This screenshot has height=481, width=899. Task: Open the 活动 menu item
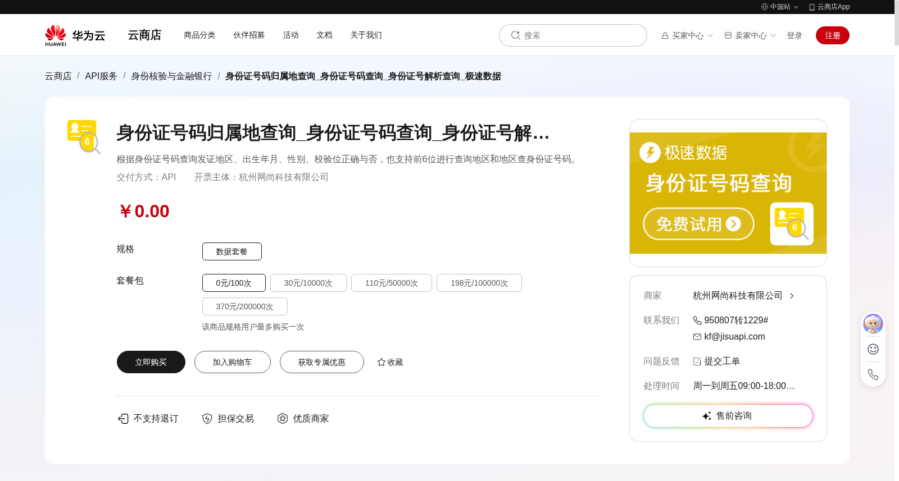(290, 35)
